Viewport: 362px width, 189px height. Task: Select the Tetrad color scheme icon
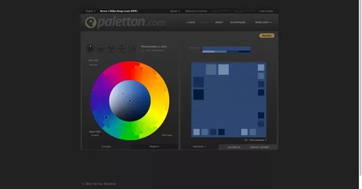click(x=122, y=48)
